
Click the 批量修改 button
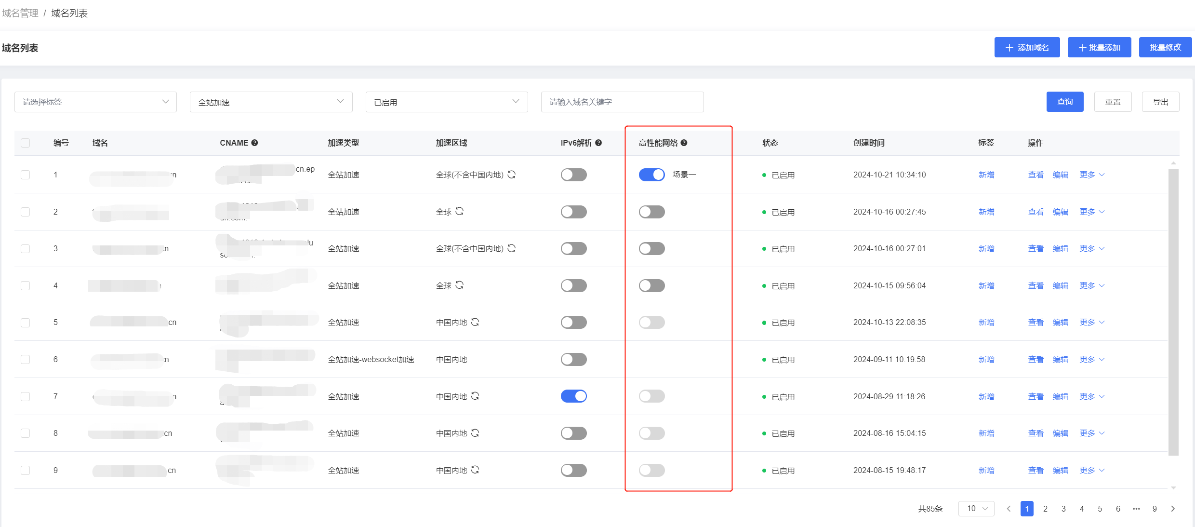pos(1165,47)
